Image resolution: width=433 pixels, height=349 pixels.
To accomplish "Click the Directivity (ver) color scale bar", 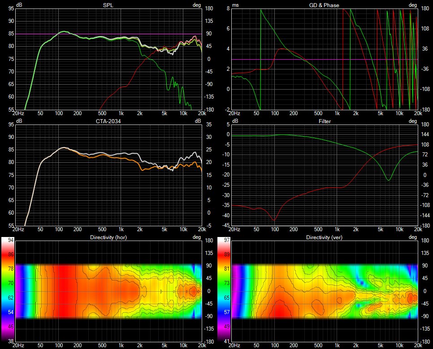I will tap(224, 290).
